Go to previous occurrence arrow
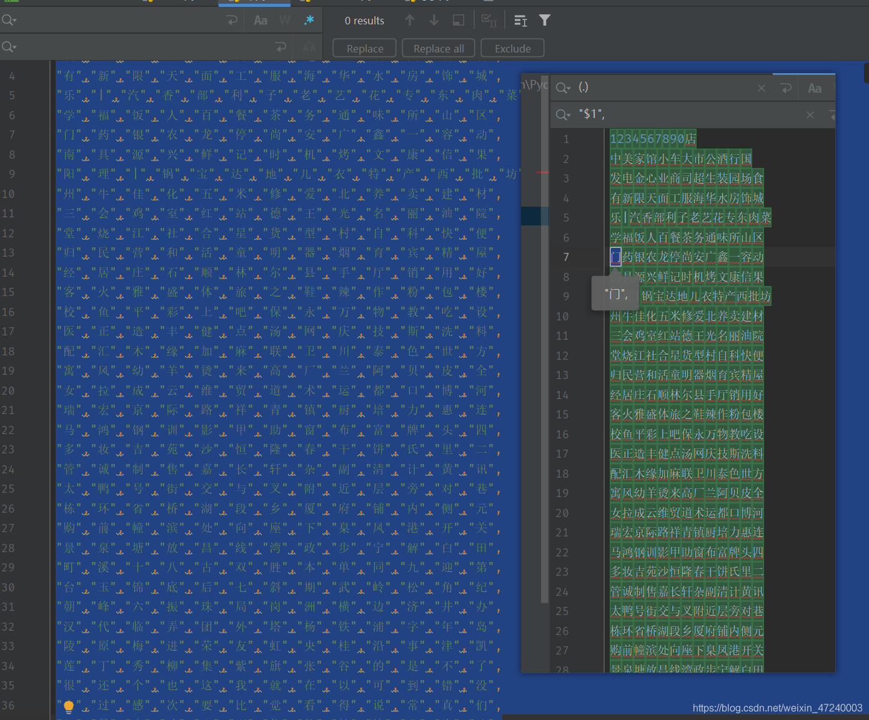 tap(410, 21)
